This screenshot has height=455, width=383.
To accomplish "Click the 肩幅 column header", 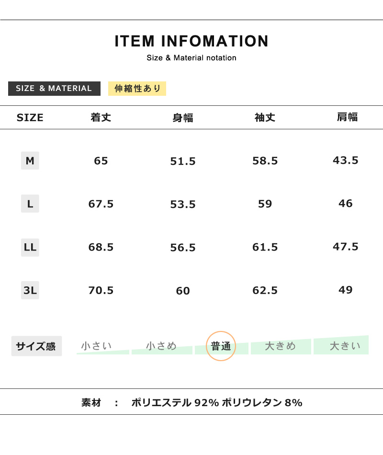I will click(347, 117).
